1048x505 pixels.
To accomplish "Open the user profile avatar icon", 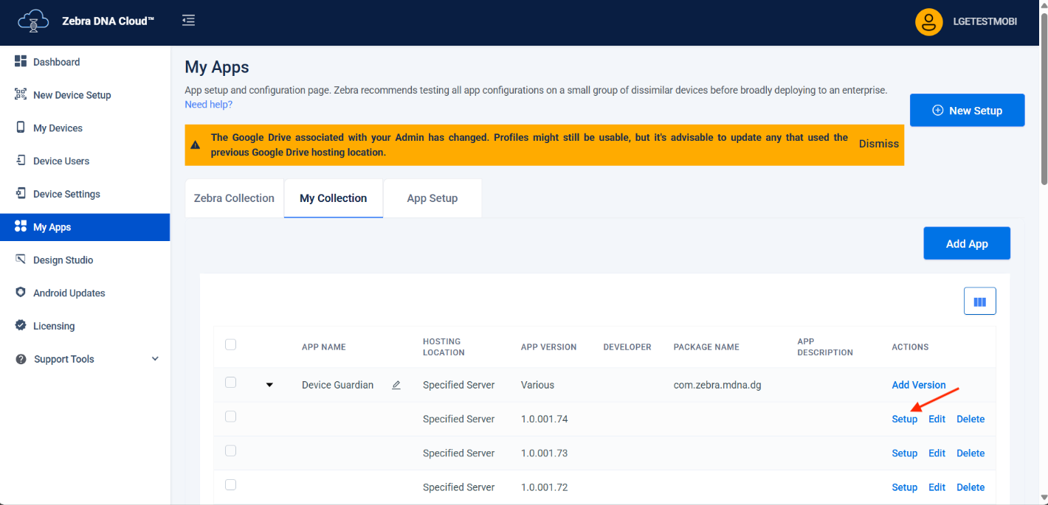I will tap(928, 22).
